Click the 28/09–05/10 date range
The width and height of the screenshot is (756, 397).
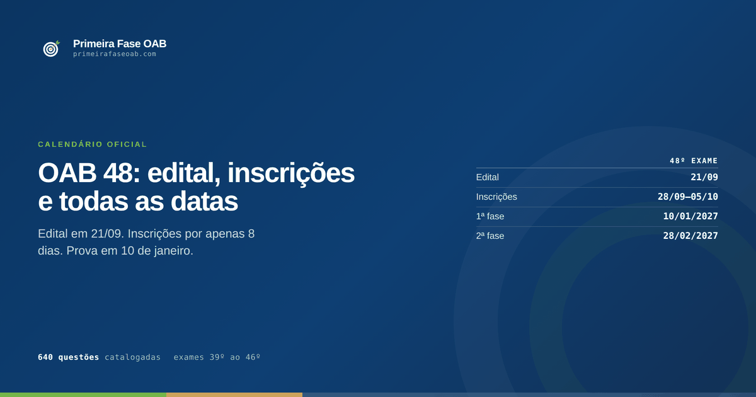click(688, 197)
